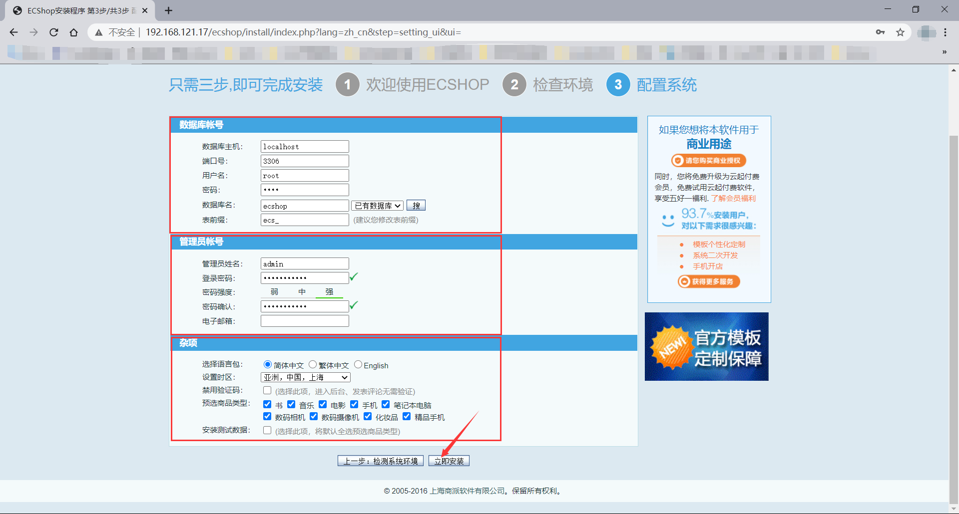Click the table prefix ecs_ field
The height and width of the screenshot is (514, 959).
point(305,220)
